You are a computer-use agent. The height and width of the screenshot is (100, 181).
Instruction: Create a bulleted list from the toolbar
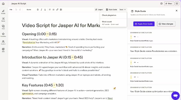50,10
